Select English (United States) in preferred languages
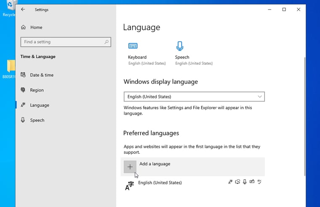 coord(193,185)
